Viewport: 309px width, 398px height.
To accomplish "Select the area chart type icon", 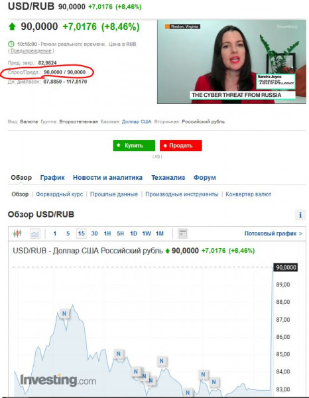I will pos(35,233).
